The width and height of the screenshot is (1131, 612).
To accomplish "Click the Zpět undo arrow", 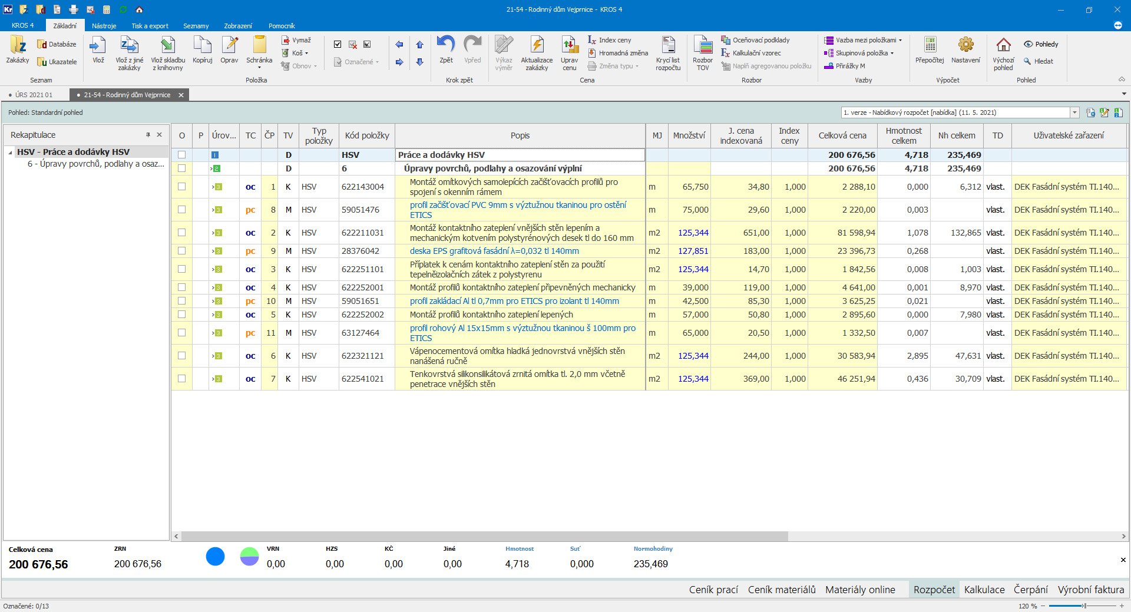I will point(446,45).
